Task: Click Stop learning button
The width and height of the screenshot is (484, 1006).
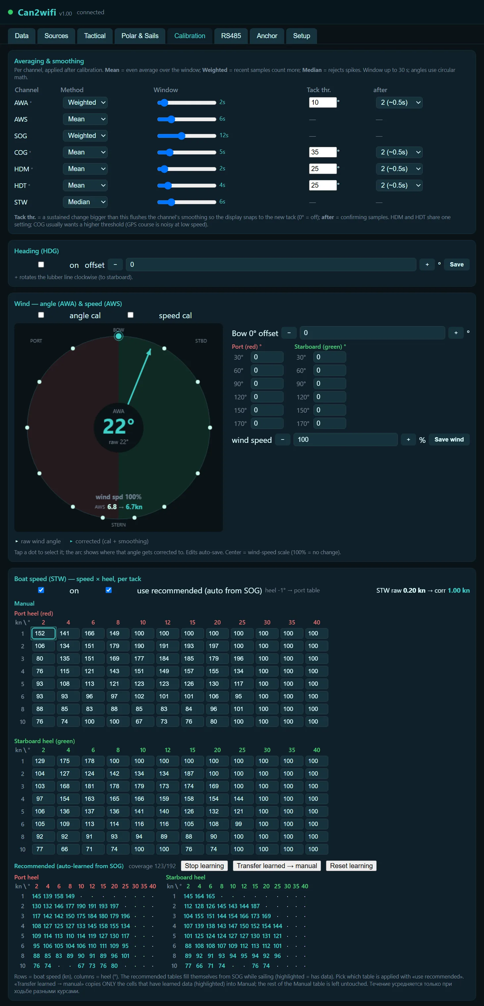Action: pos(204,866)
